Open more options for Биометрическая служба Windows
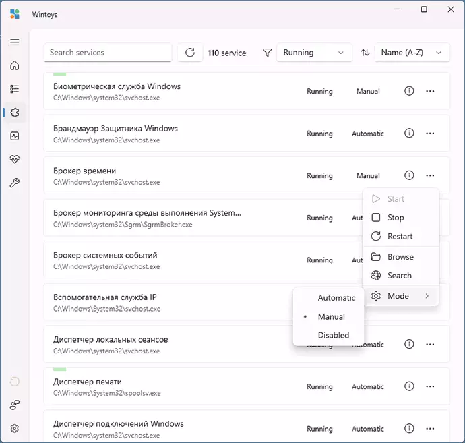This screenshot has height=443, width=465. click(x=430, y=91)
